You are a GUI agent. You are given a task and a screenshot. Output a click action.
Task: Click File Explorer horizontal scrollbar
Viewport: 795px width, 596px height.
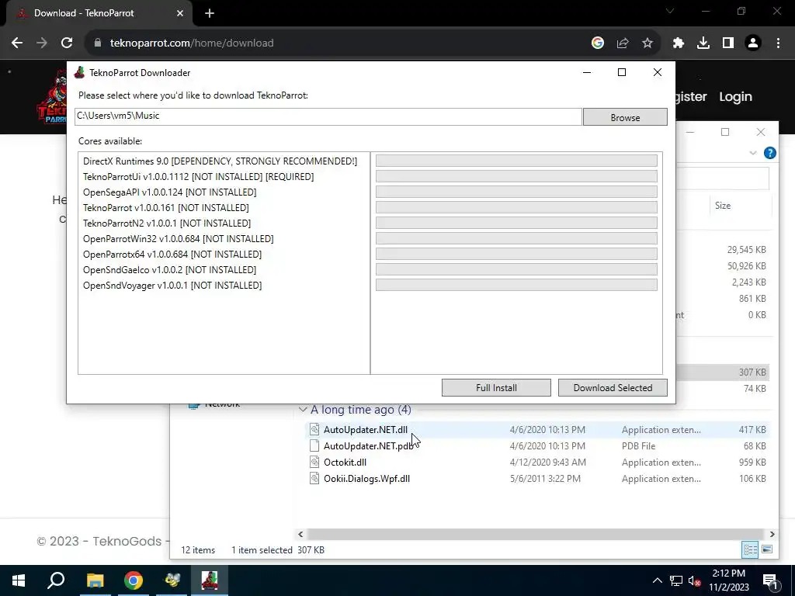coord(536,534)
